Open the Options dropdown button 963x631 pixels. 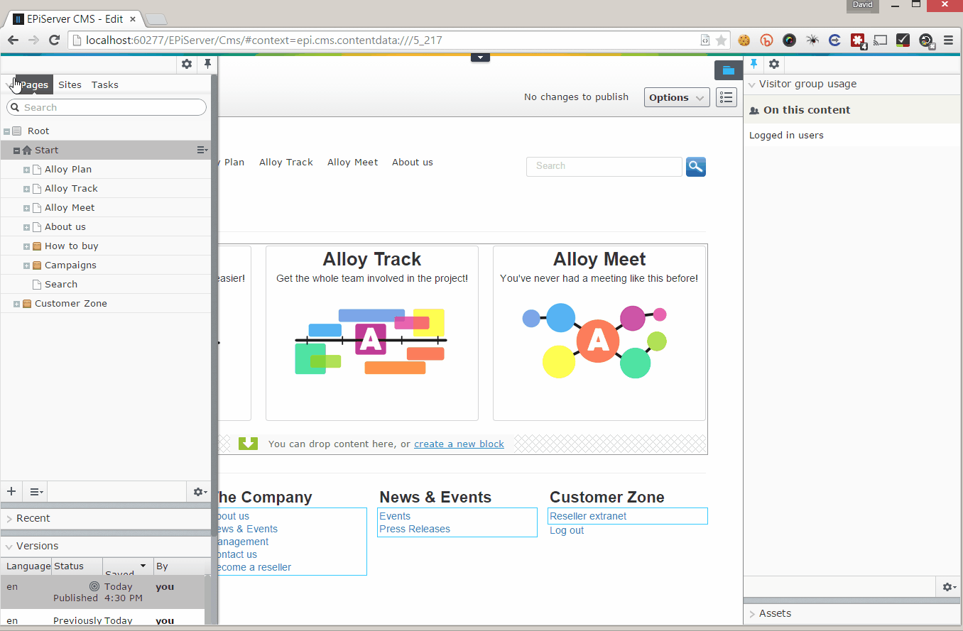[677, 97]
